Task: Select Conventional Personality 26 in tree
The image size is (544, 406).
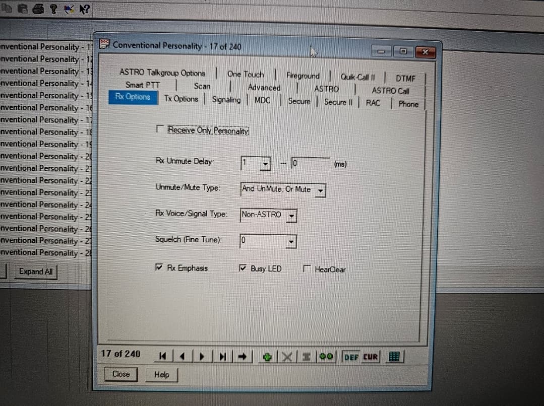Action: [46, 229]
